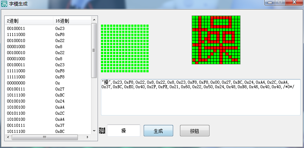Click the character input field containing 操

pos(124,131)
